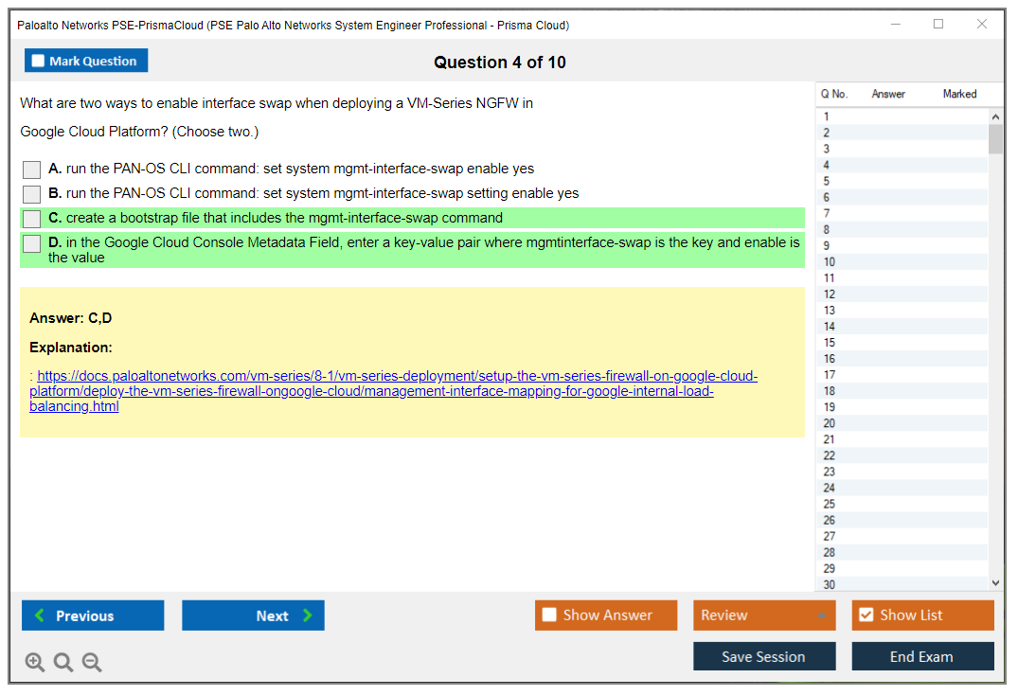Uncheck the Show List checkbox

[x=866, y=616]
